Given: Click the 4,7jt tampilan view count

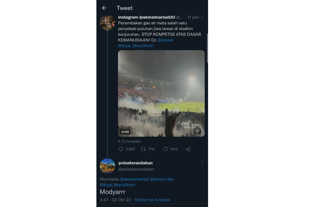Looking at the screenshot, I should tap(129, 141).
